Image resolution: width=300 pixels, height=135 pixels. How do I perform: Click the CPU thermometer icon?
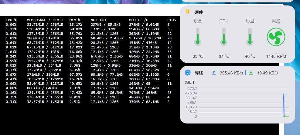pos(224,37)
